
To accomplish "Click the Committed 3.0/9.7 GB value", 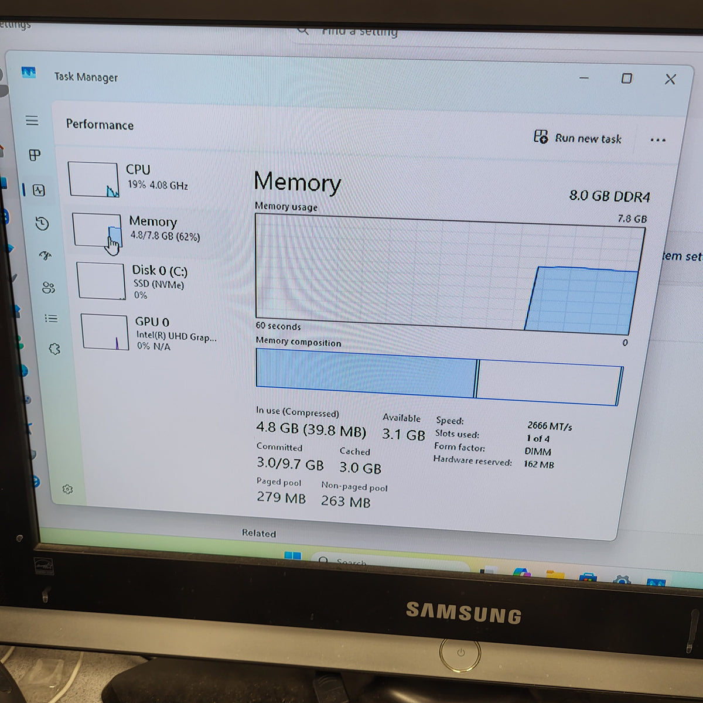I will coord(290,464).
